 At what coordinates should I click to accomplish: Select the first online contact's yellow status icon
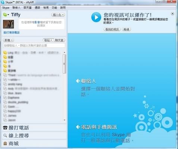tap(5, 53)
